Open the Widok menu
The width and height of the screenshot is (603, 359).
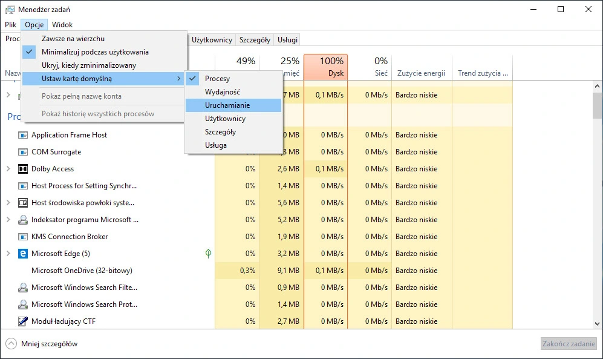[62, 25]
